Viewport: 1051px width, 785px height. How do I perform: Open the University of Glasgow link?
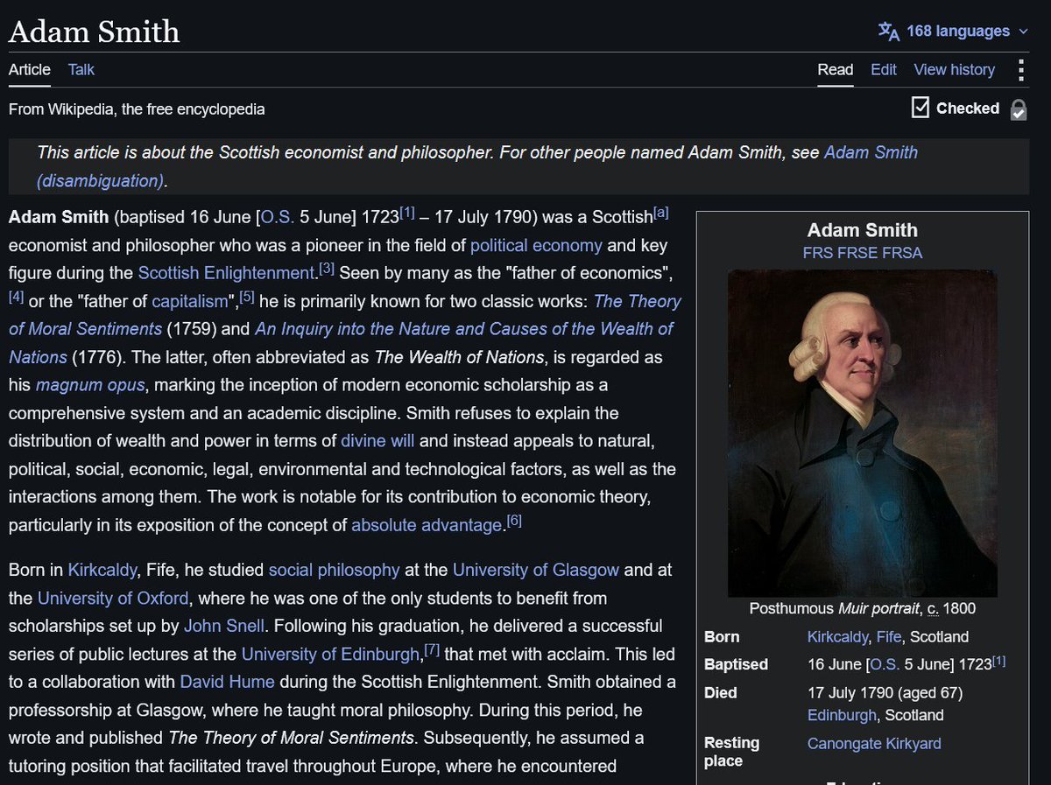click(536, 570)
